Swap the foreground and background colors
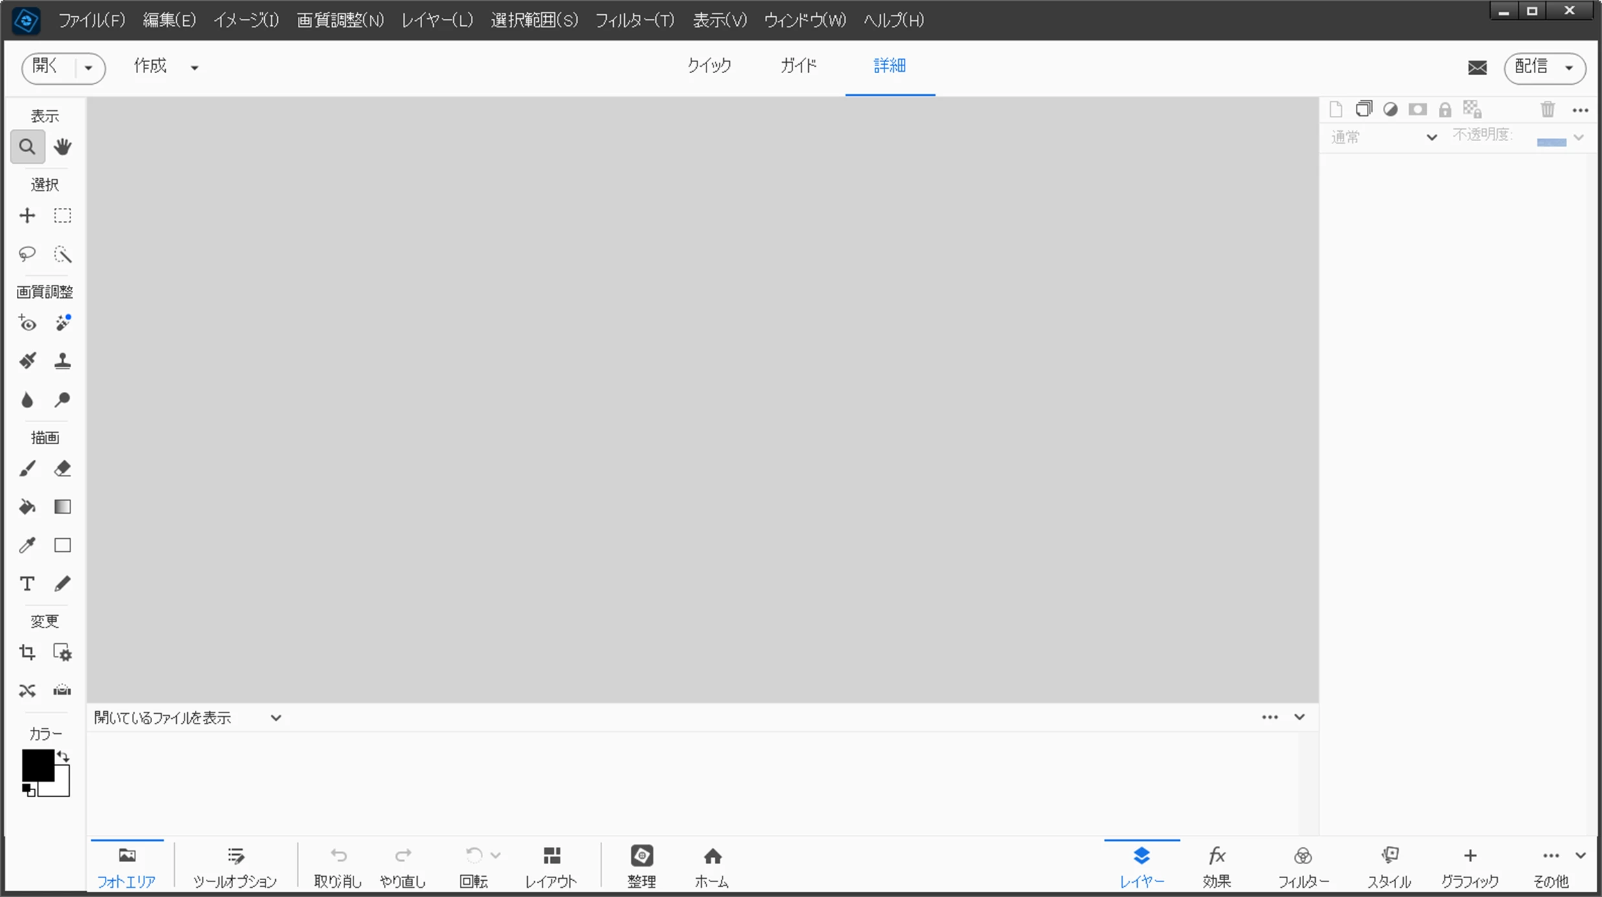Screen dimensions: 1602x897 point(63,756)
